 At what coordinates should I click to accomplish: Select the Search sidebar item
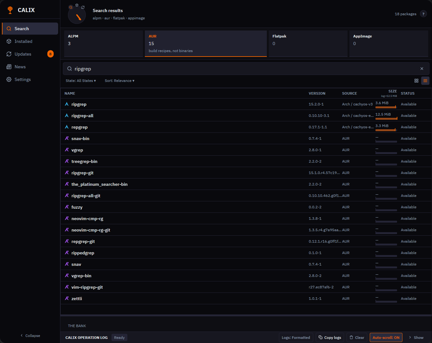point(30,29)
